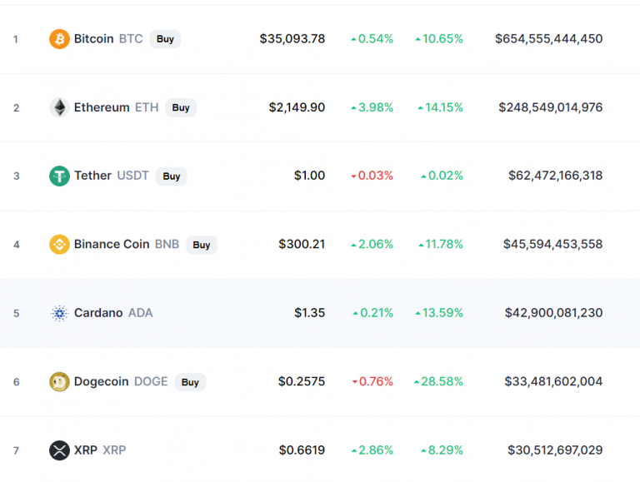Click Buy button for Binance Coin BNB
Screen dimensions: 640x482
pos(202,245)
